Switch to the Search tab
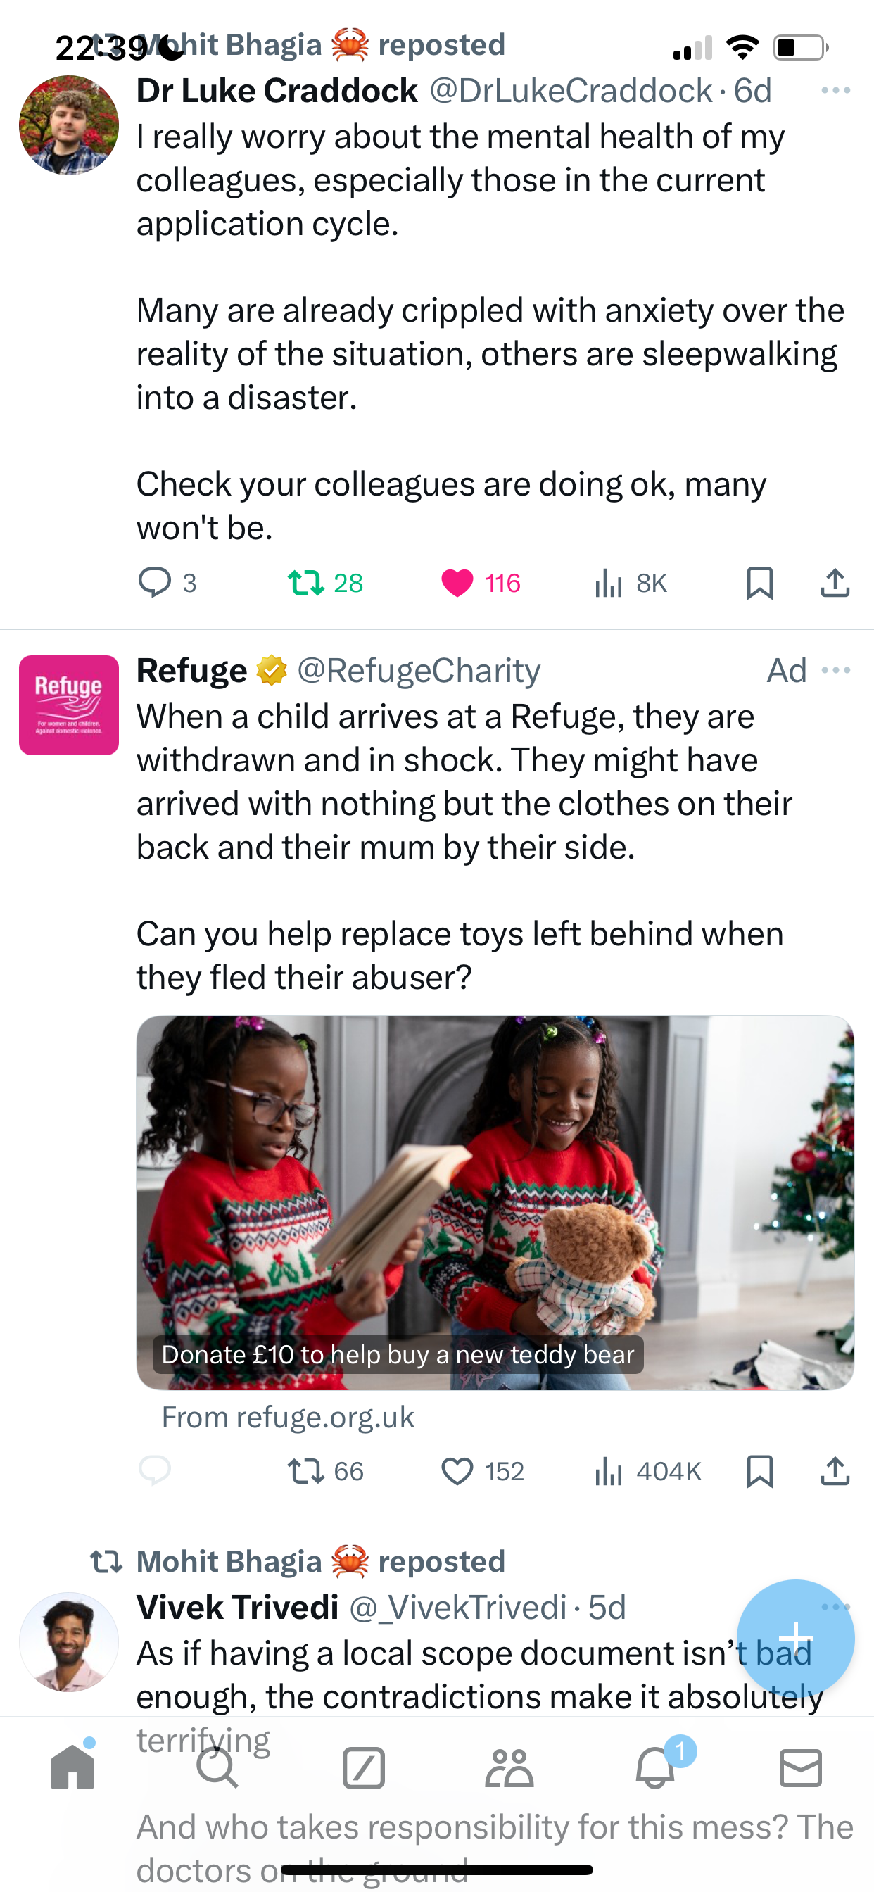Viewport: 874px width, 1892px height. (x=217, y=1768)
